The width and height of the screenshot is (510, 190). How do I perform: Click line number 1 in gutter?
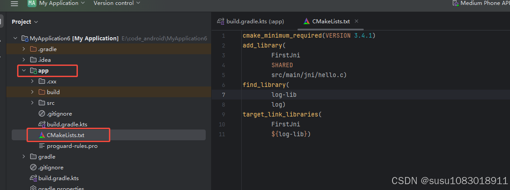(223, 35)
